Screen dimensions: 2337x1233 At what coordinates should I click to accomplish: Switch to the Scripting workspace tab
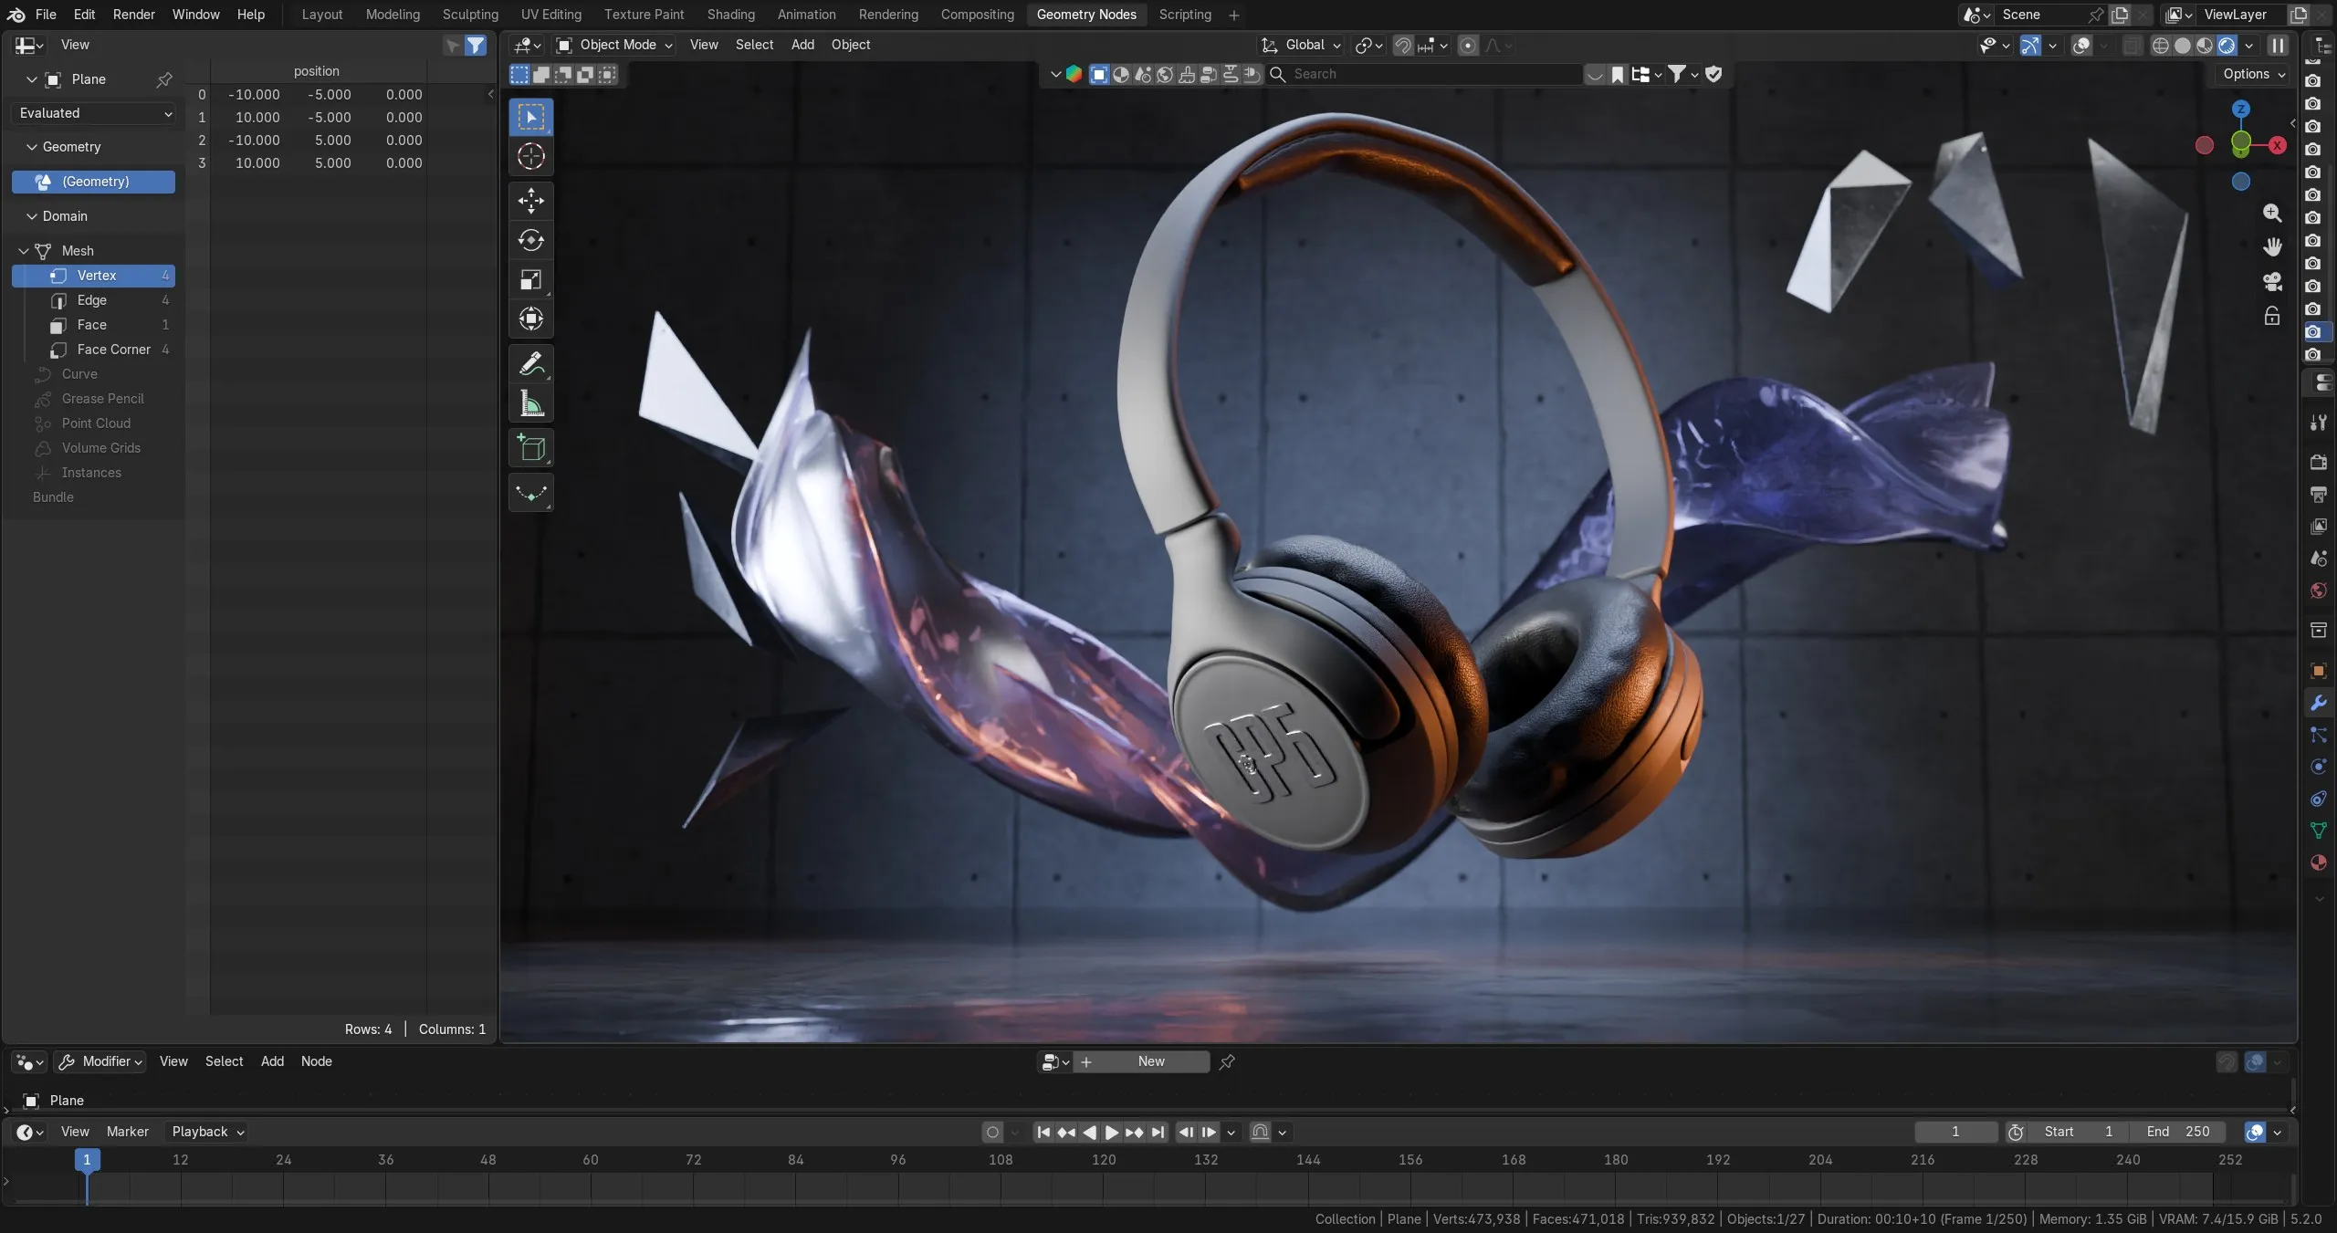point(1185,15)
